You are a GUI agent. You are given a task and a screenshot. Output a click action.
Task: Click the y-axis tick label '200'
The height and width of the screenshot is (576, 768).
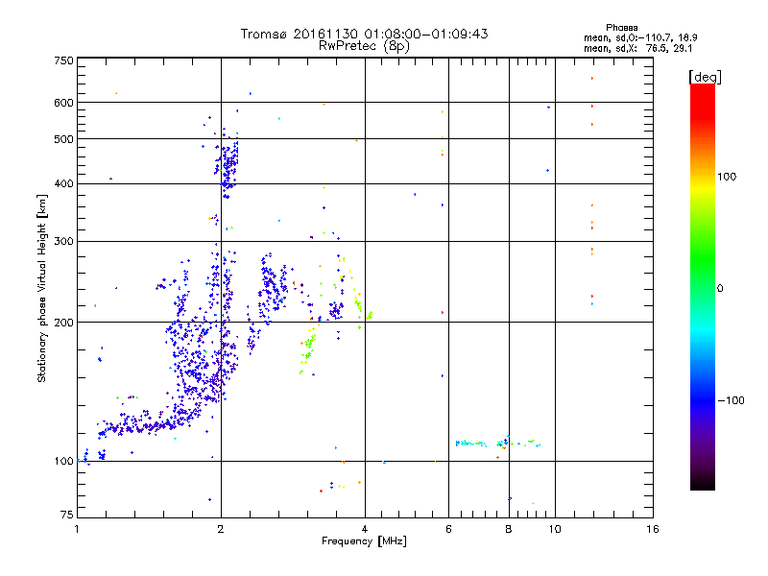[x=64, y=323]
